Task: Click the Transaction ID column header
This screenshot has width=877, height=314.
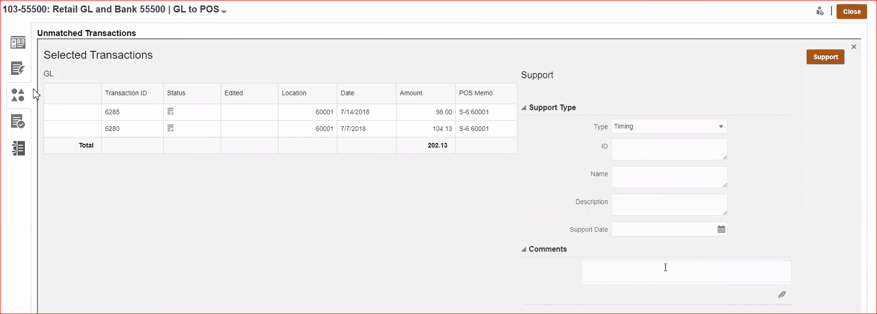Action: (x=132, y=93)
